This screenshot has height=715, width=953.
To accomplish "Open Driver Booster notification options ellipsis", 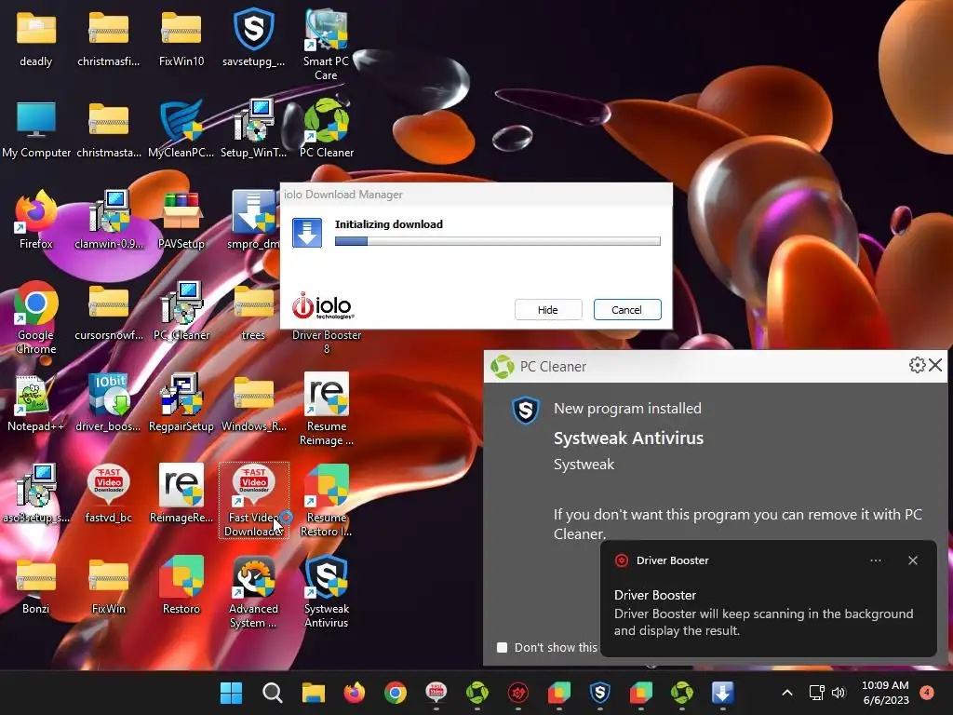I will point(876,560).
